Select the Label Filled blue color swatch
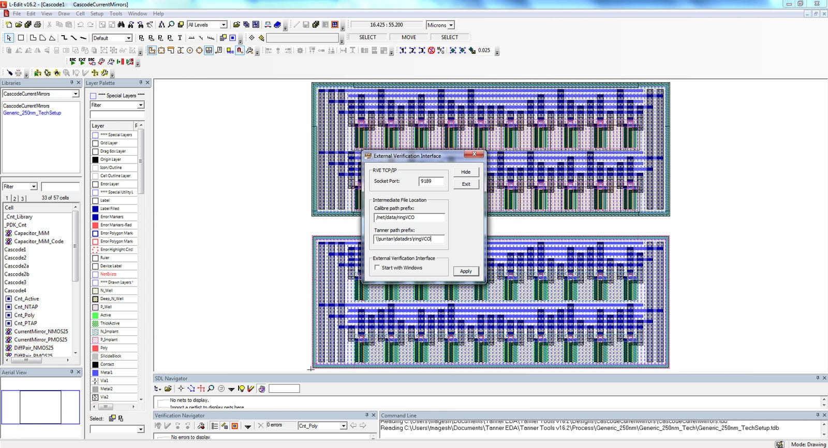Viewport: 828px width, 448px height. tap(95, 209)
